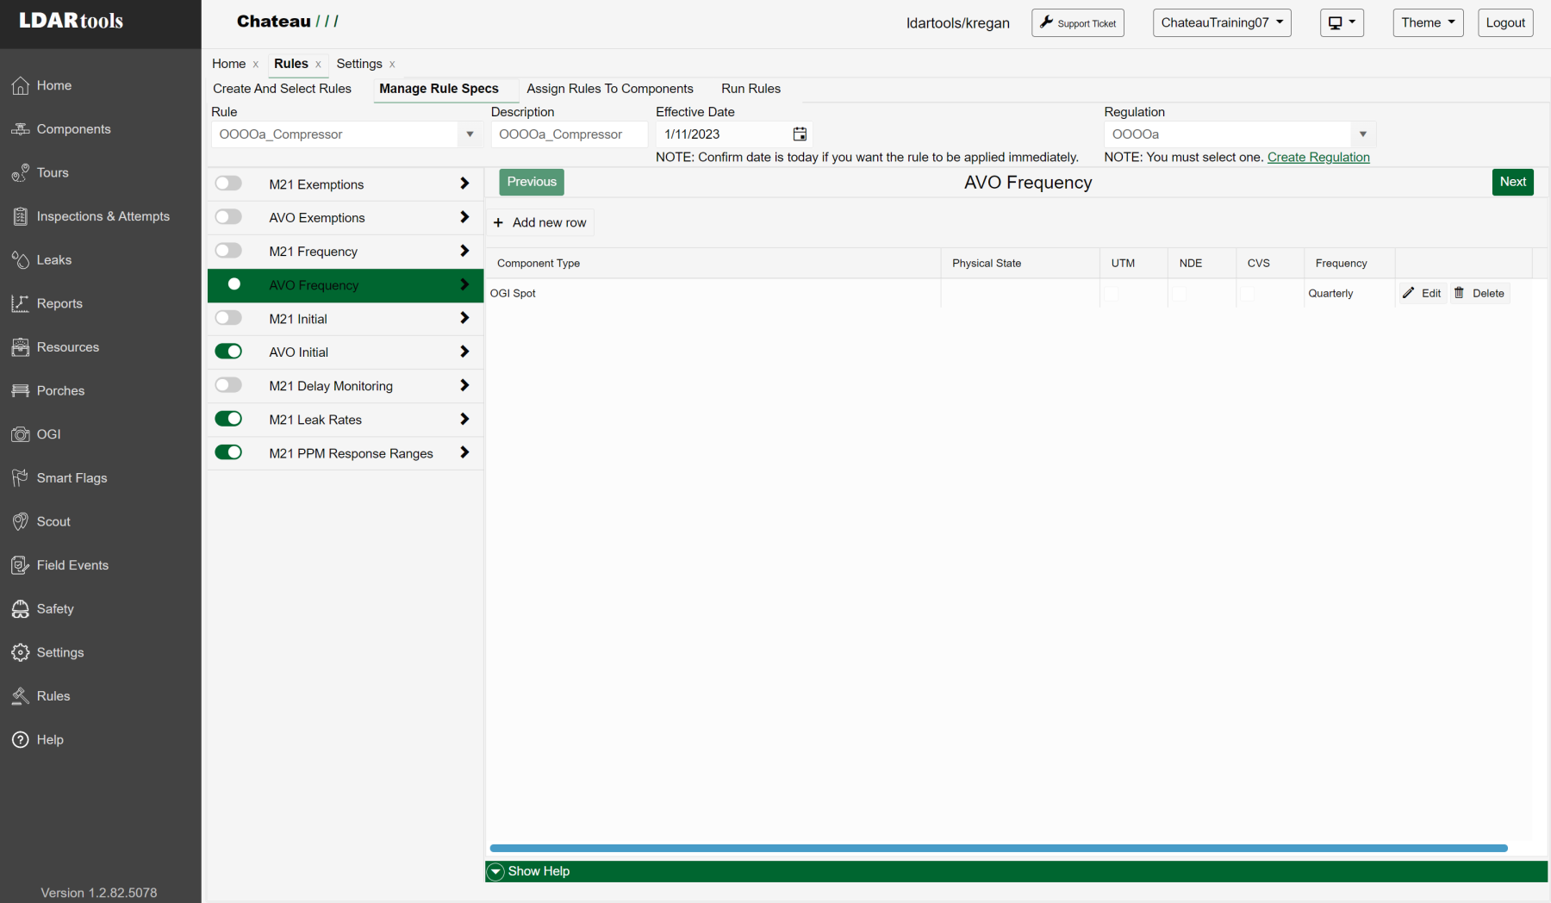Open the Theme dropdown

pos(1428,23)
